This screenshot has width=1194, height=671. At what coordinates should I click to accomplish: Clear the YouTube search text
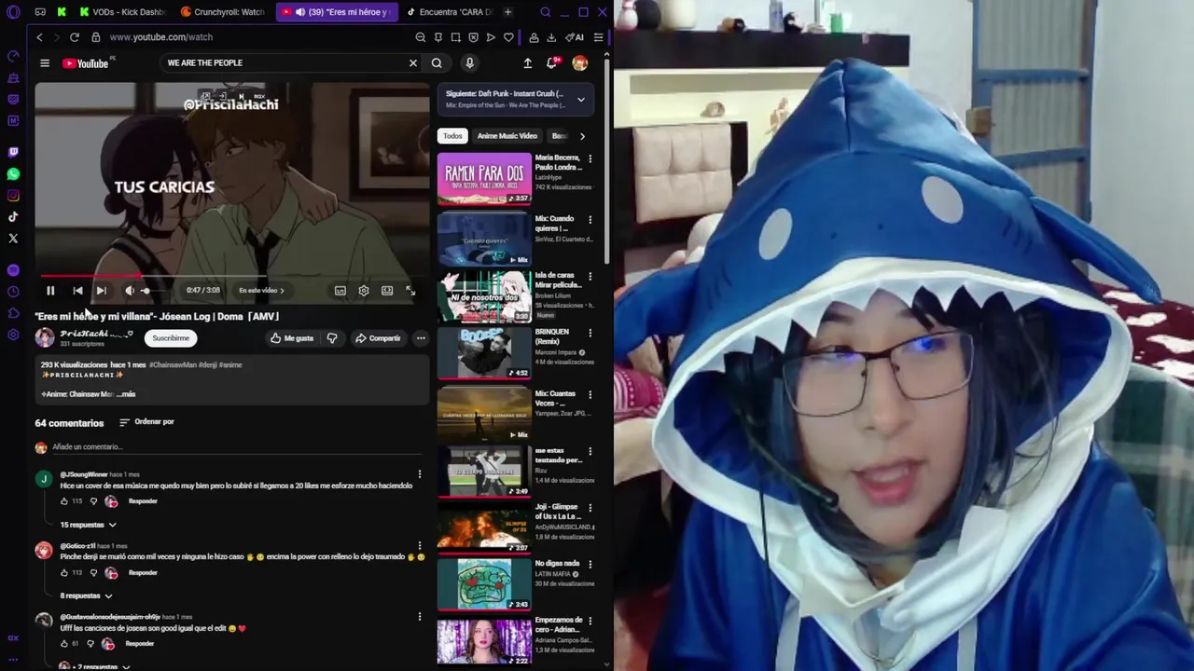coord(413,63)
